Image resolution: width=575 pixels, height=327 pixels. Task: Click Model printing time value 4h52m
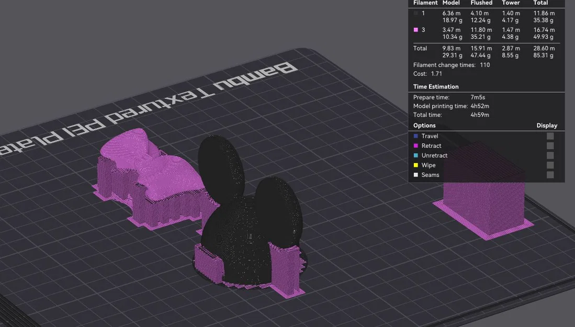tap(480, 106)
